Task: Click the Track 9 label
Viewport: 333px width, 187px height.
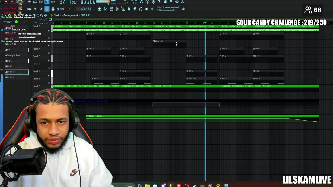Action: point(37,86)
